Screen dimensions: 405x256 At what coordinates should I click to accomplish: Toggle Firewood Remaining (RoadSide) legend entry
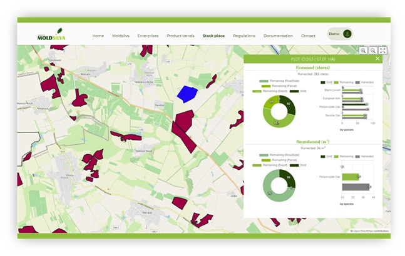pos(279,81)
